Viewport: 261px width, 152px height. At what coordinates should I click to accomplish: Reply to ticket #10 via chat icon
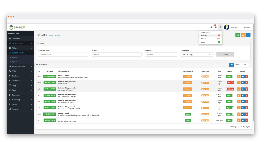click(x=243, y=83)
